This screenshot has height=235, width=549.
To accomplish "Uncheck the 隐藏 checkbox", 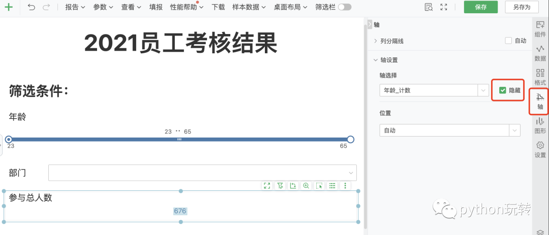I will click(x=503, y=90).
